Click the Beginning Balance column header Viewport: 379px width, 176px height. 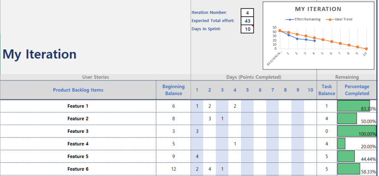[173, 90]
